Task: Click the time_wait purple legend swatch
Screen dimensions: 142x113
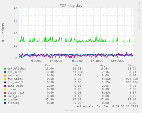Action: [x=5, y=86]
